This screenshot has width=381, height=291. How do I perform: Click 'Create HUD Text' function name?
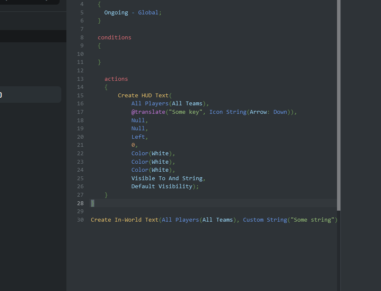pyautogui.click(x=143, y=96)
